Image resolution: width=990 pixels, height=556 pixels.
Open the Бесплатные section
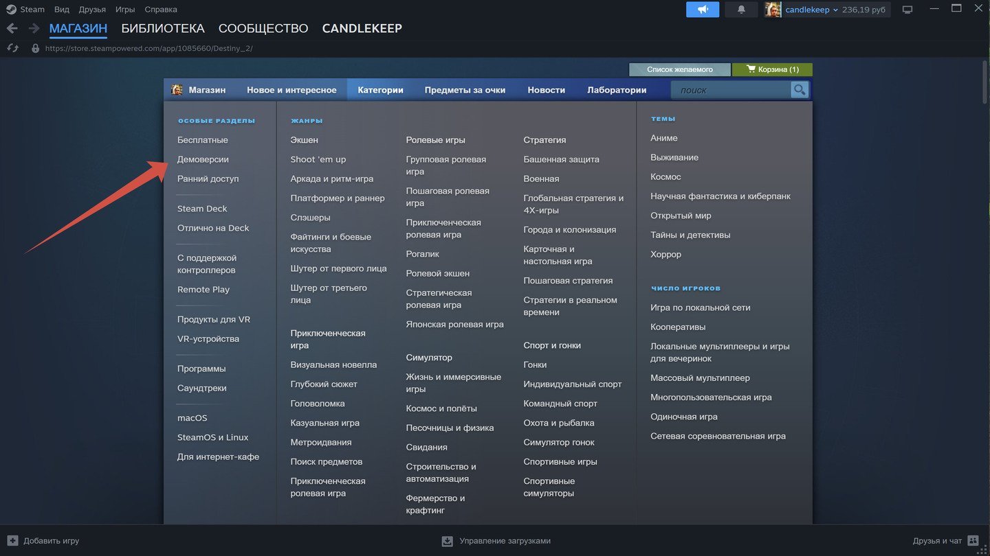(x=203, y=140)
